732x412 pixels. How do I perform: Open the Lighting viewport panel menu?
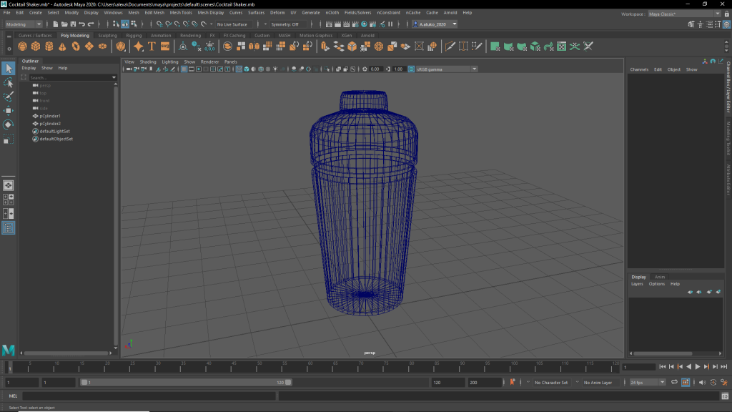(170, 62)
